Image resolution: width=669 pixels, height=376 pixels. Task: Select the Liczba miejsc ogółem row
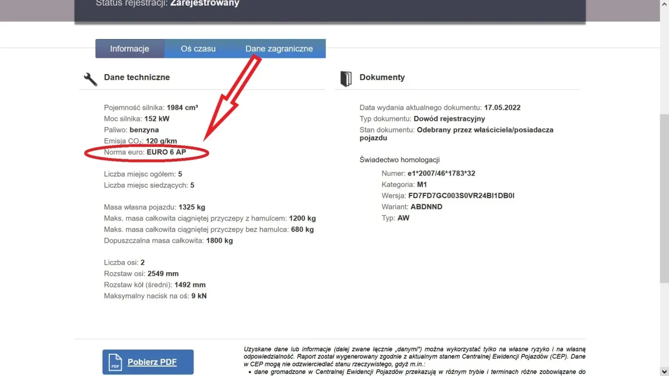(143, 174)
